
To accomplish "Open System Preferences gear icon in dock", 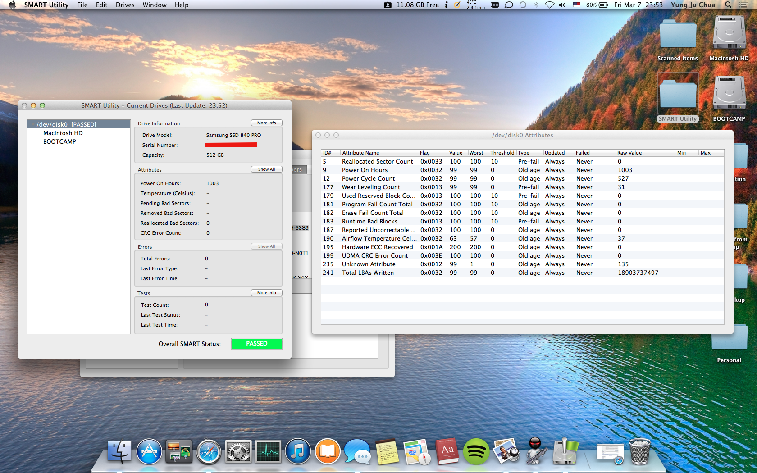I will [238, 451].
